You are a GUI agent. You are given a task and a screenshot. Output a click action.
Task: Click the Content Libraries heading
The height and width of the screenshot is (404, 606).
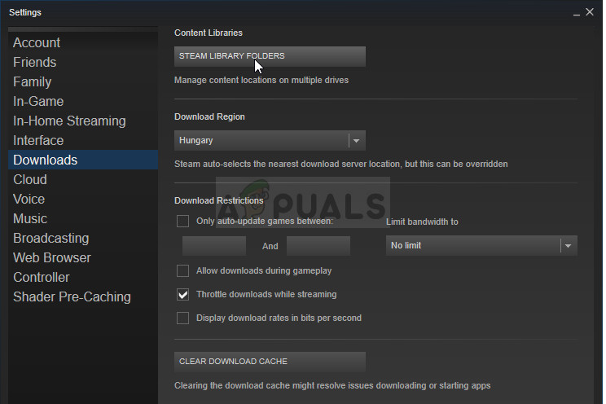pos(209,33)
